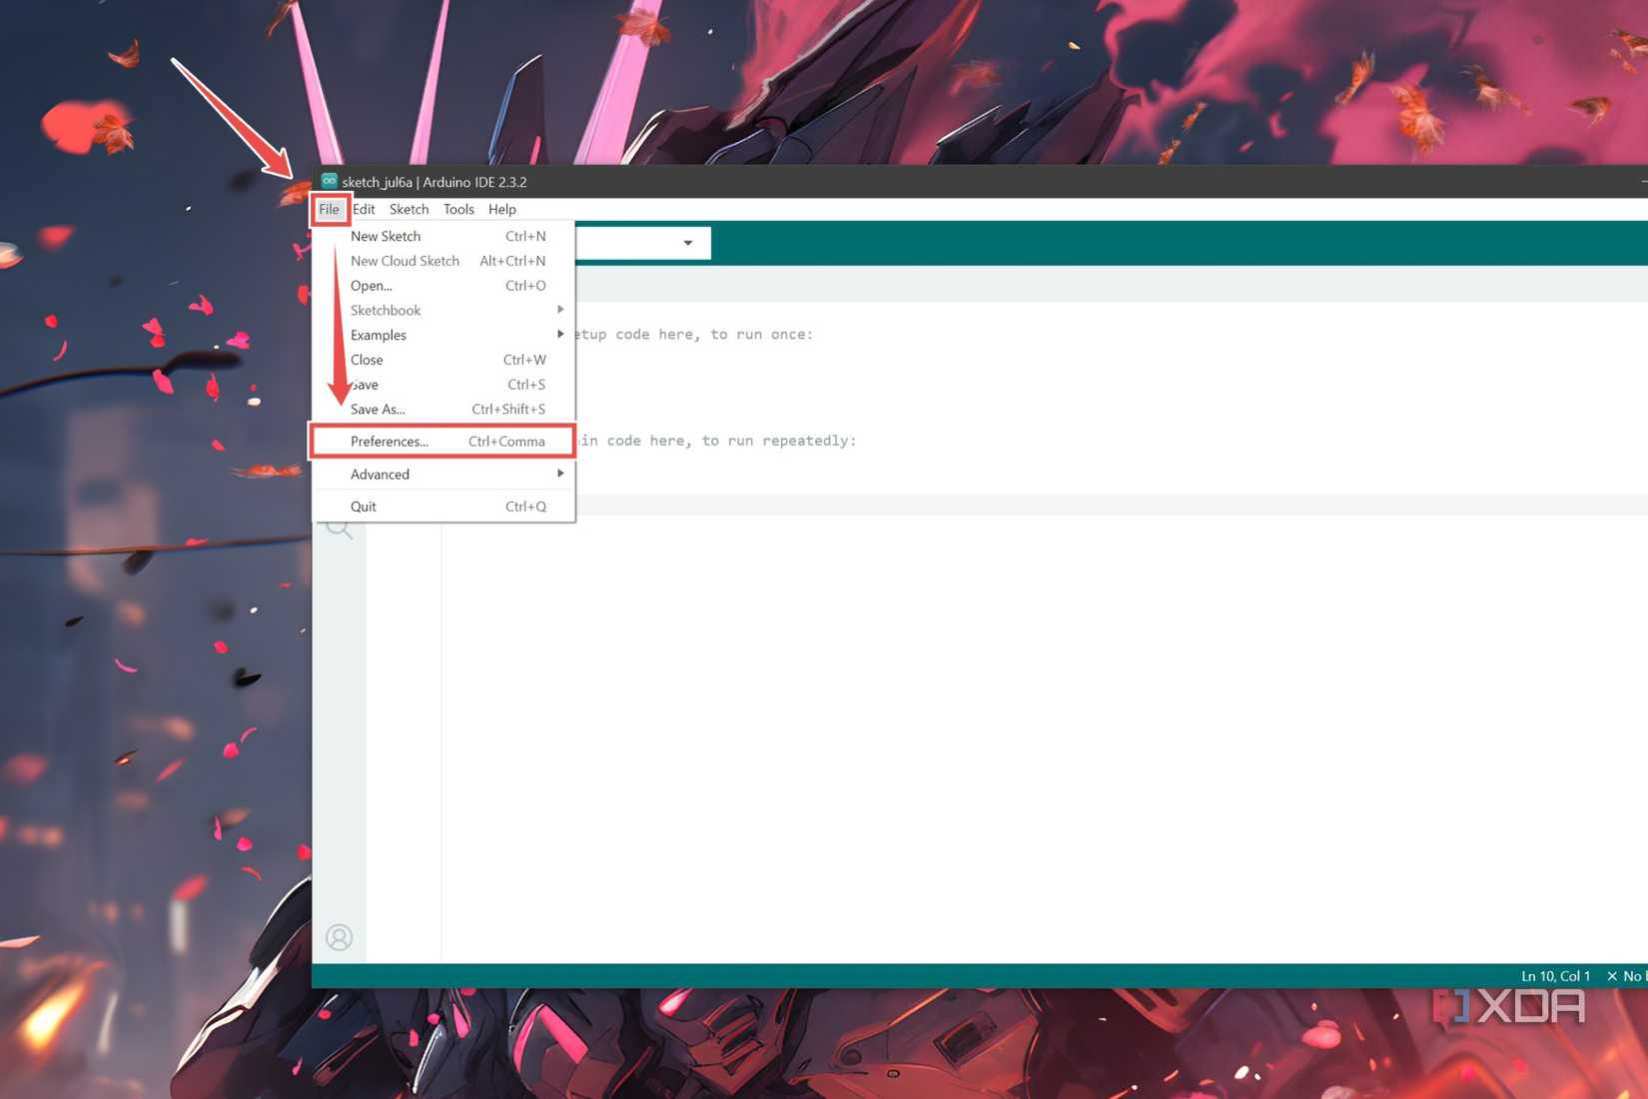Open the board selector dropdown arrow
The height and width of the screenshot is (1099, 1648).
click(x=687, y=243)
